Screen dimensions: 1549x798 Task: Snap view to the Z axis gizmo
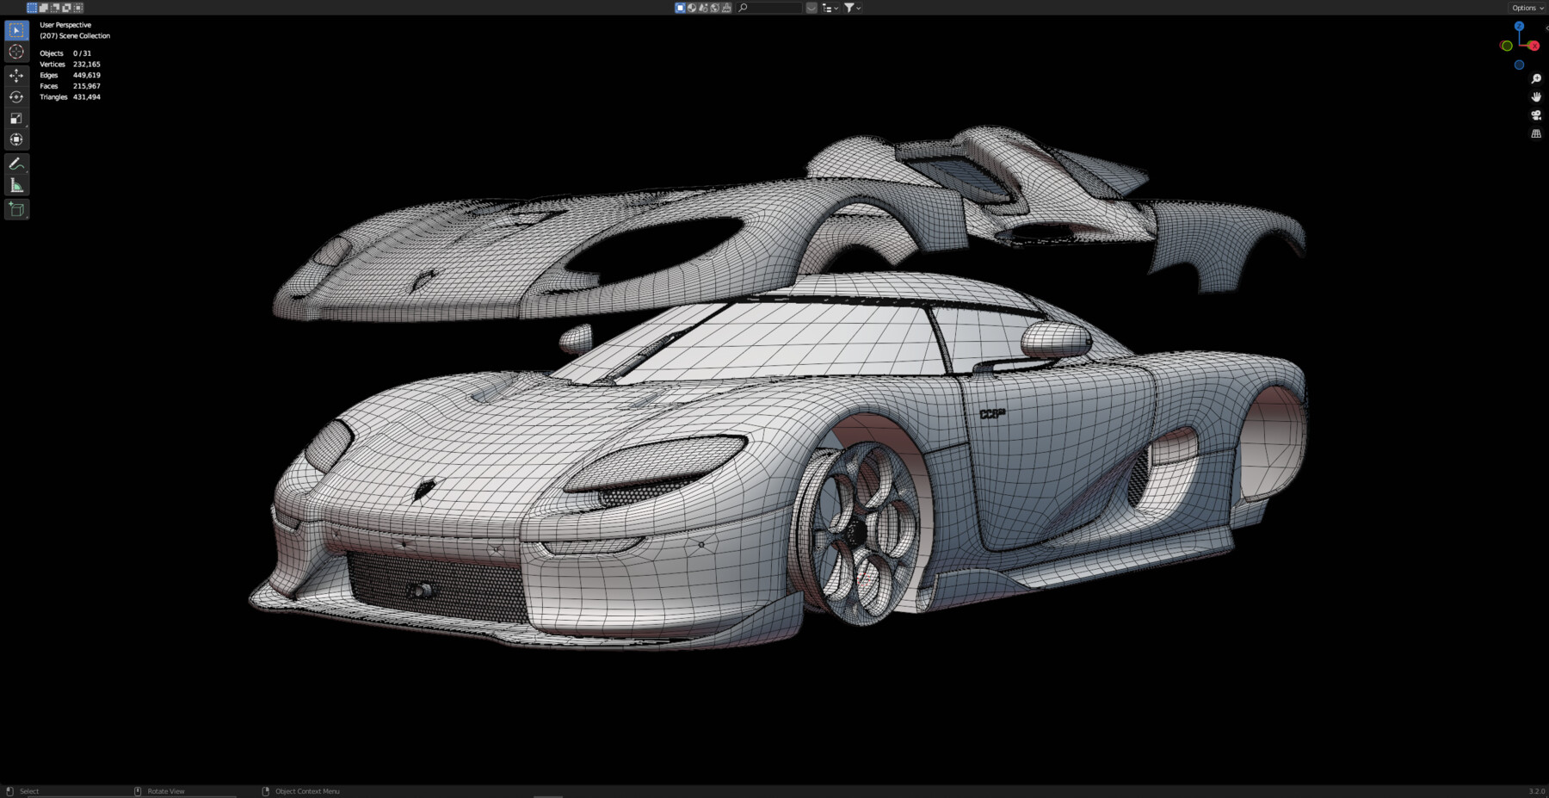[x=1519, y=27]
